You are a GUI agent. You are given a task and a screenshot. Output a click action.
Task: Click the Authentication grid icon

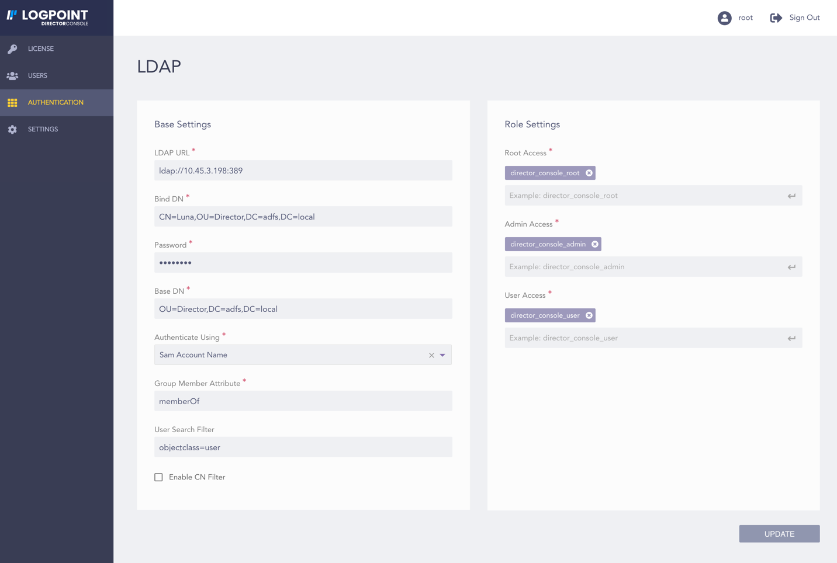point(12,102)
